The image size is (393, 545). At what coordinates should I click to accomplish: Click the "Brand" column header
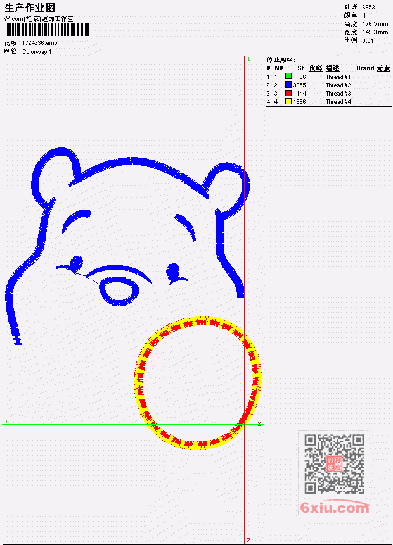click(365, 68)
